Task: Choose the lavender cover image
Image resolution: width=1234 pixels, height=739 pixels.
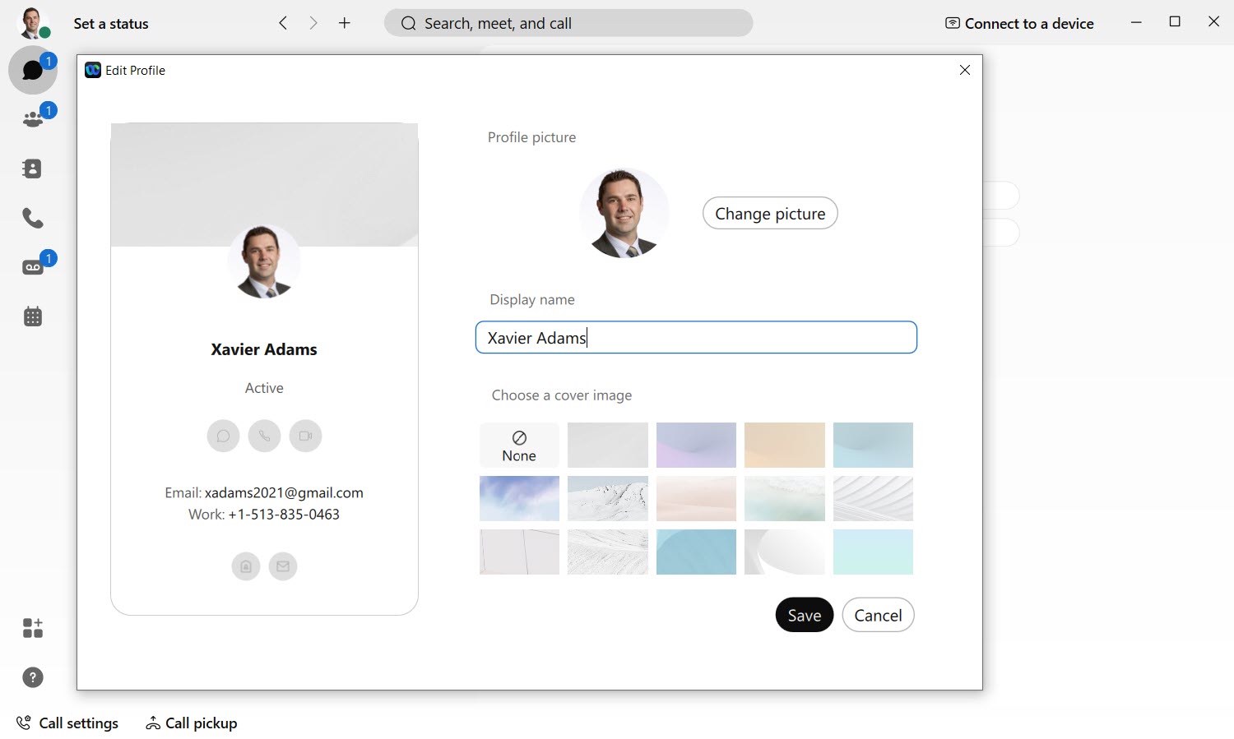Action: tap(696, 446)
